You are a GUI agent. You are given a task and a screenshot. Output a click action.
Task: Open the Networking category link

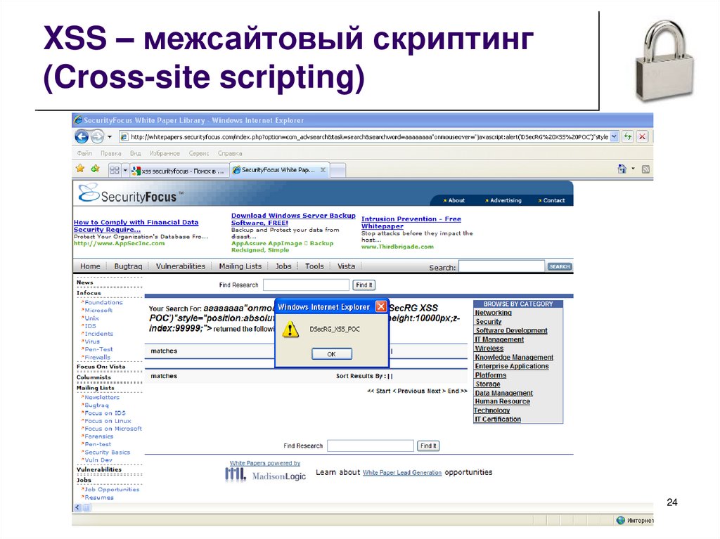(x=493, y=313)
